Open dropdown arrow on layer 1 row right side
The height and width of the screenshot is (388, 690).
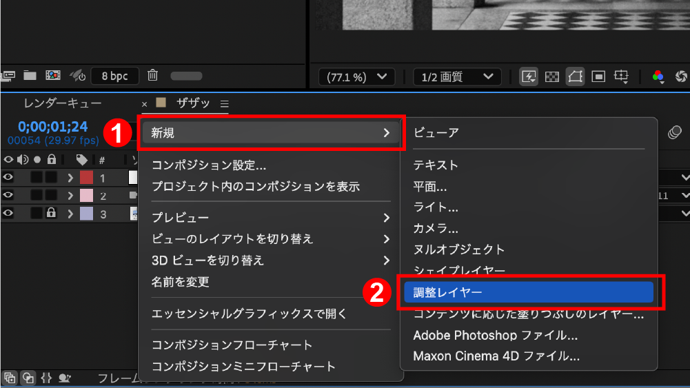coord(684,177)
